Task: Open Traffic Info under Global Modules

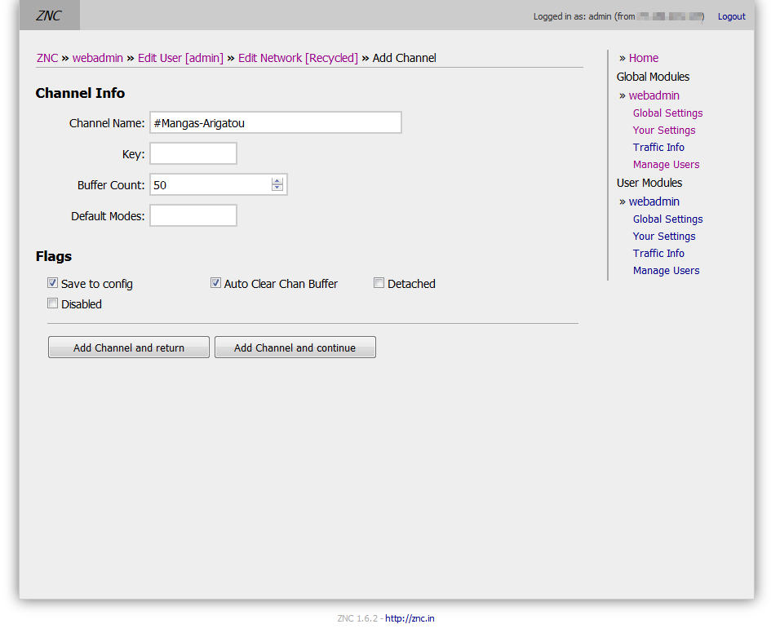Action: coord(658,147)
